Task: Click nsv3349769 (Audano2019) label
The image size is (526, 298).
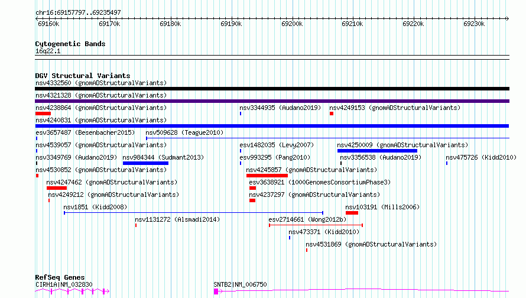Action: click(76, 157)
